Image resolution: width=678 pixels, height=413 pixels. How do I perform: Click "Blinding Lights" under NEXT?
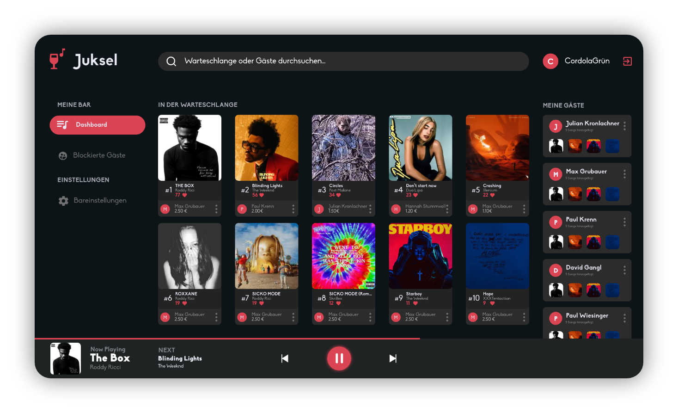(180, 358)
